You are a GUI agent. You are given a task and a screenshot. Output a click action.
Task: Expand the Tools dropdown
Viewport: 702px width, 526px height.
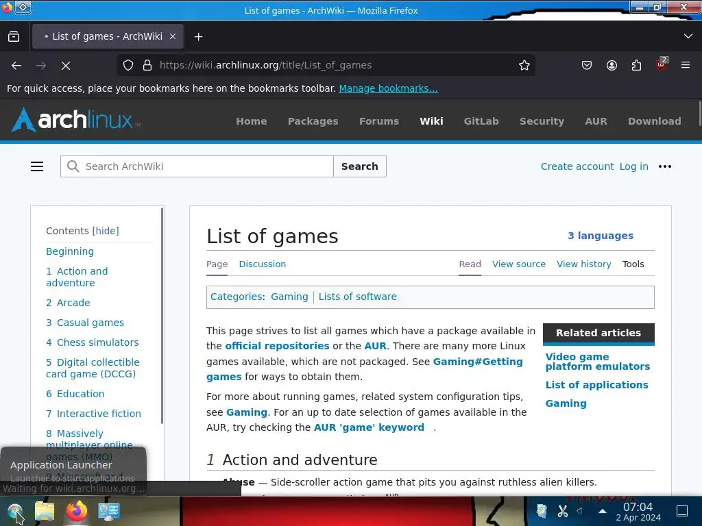(633, 264)
